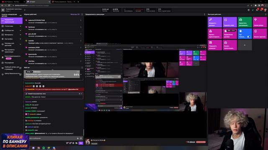The image size is (268, 150).
Task: Open My Chat panel kebab menu
Action: 82,67
